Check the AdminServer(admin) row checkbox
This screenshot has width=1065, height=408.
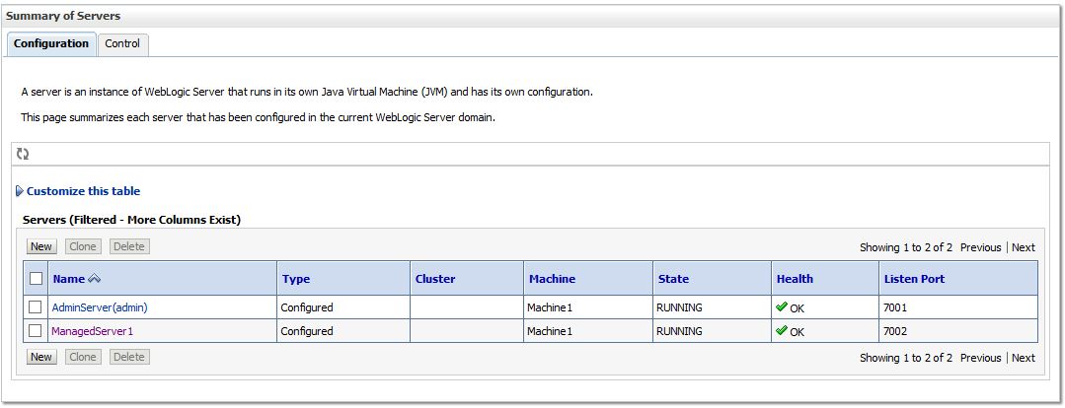[x=36, y=307]
